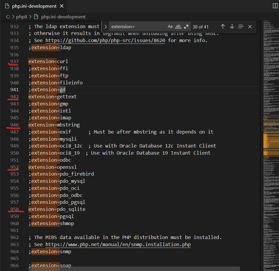
Task: Toggle Find in Selection icon
Action: 241,27
